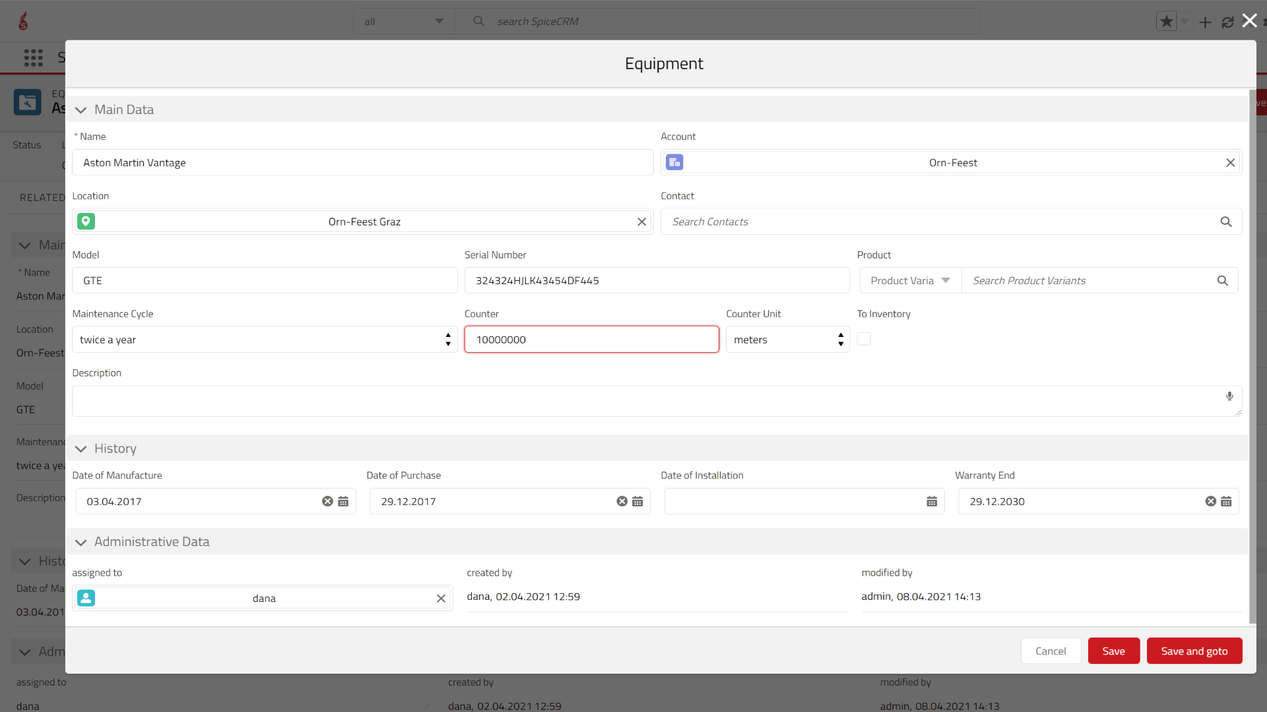Image resolution: width=1267 pixels, height=712 pixels.
Task: Click the plus quick-create icon
Action: (x=1205, y=22)
